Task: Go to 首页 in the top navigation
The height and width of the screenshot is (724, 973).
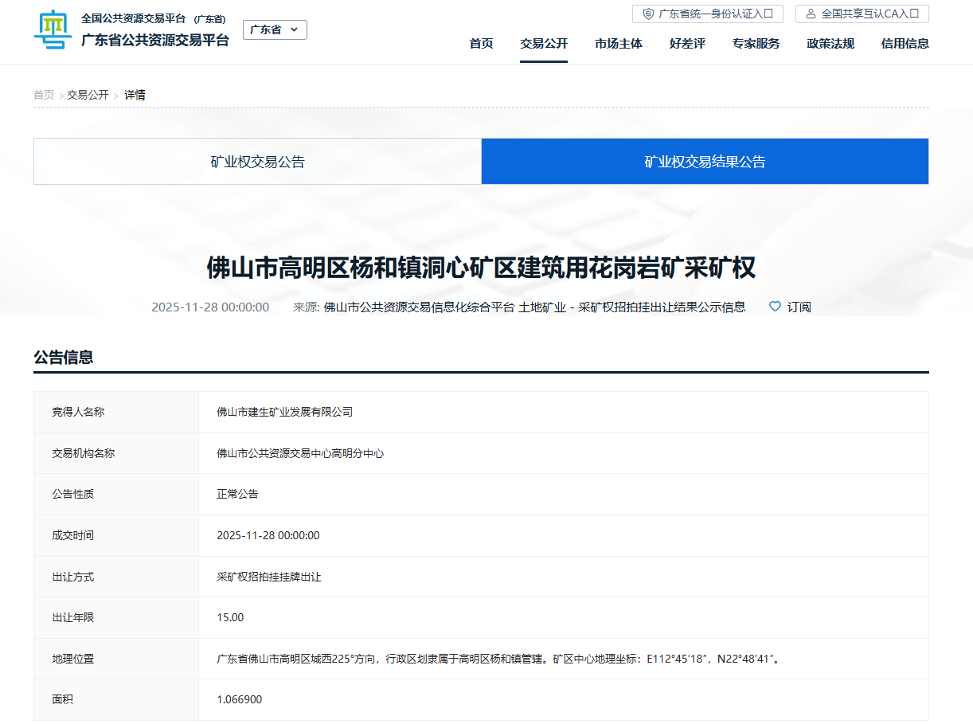Action: point(481,44)
